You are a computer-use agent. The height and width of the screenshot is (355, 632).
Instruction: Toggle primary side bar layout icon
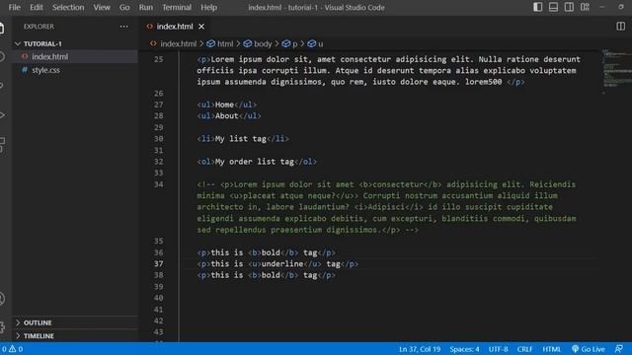(537, 7)
